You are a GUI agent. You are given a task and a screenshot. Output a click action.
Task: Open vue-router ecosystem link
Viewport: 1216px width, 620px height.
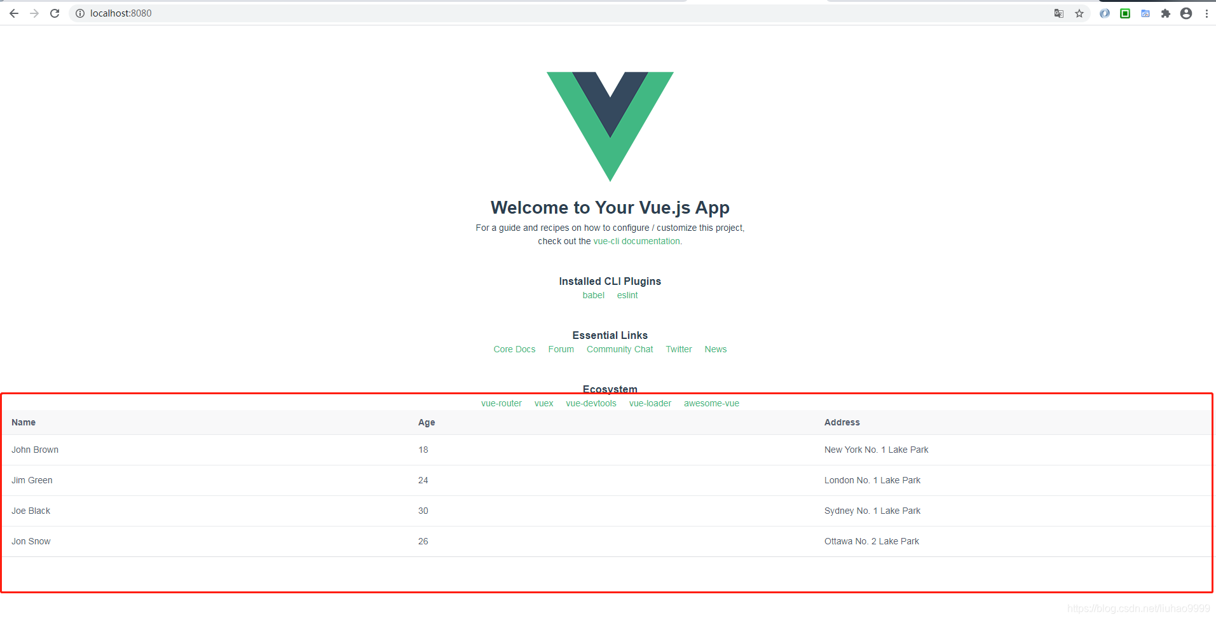502,404
